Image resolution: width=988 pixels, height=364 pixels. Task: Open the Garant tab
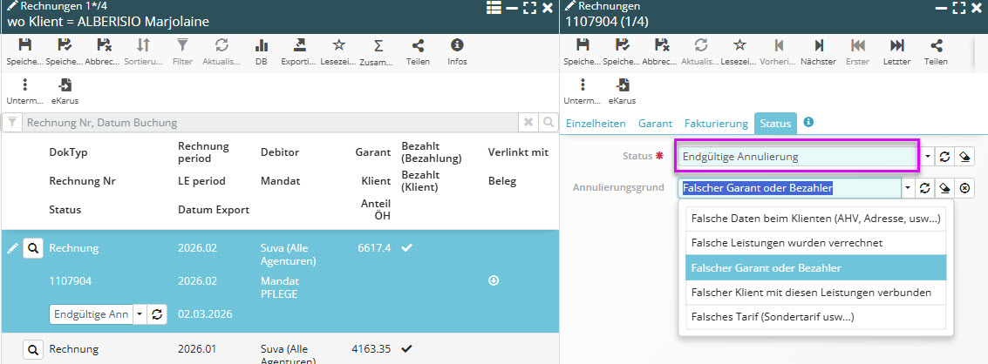point(655,124)
